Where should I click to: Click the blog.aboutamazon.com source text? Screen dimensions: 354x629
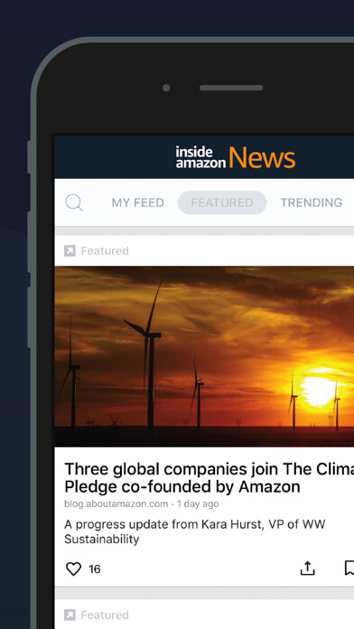point(116,504)
